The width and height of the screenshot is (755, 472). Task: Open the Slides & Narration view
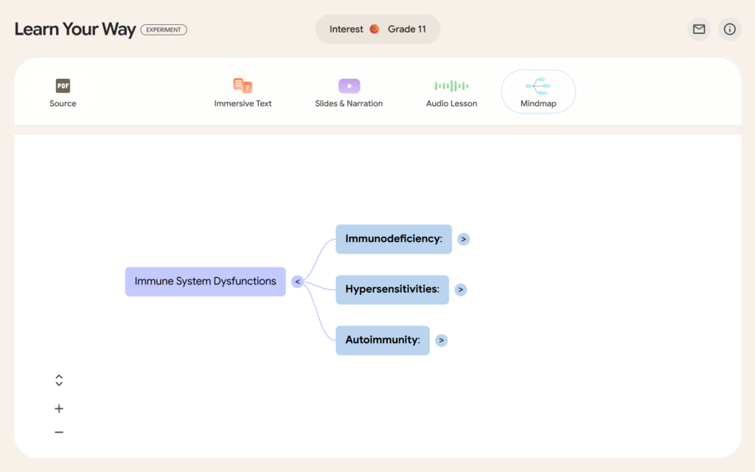pyautogui.click(x=349, y=92)
